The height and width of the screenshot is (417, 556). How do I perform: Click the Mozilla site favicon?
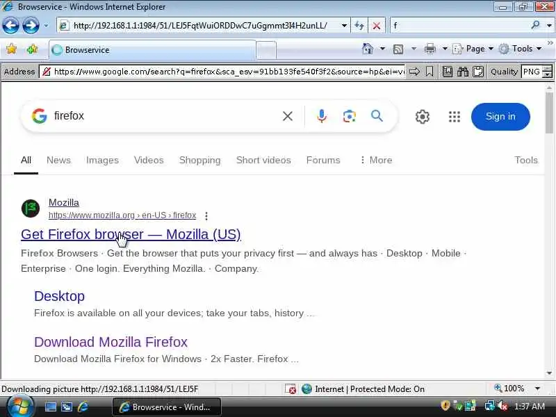click(31, 208)
